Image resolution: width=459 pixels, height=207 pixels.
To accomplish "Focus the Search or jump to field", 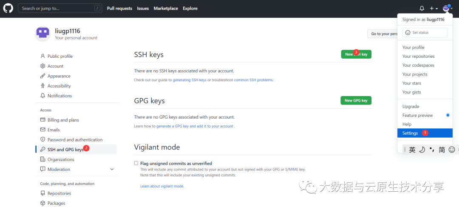I will pyautogui.click(x=60, y=8).
